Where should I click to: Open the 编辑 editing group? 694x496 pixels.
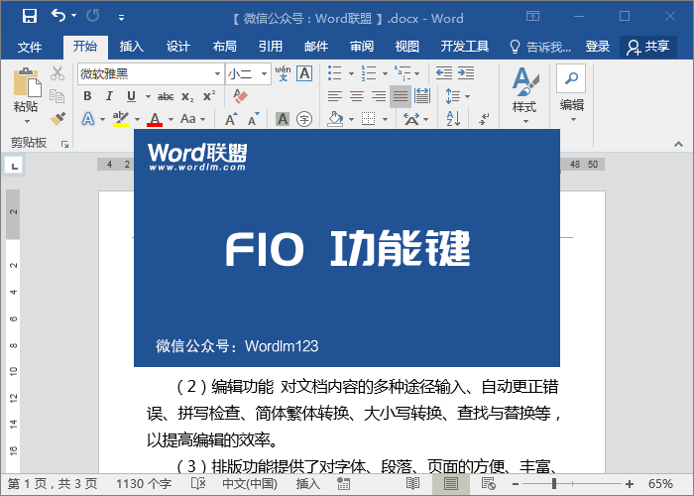[x=571, y=94]
